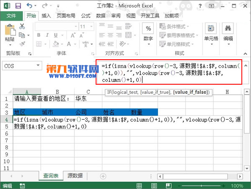Toggle italic formatting
251x189 pixels.
click(47, 35)
